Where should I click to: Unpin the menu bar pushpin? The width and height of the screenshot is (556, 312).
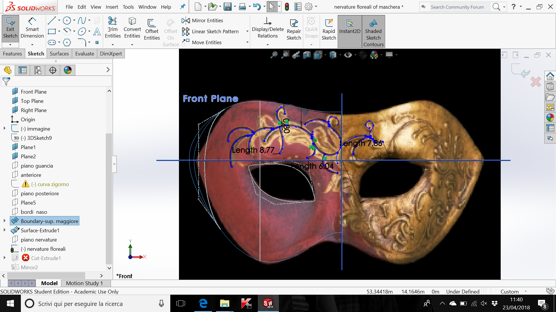point(182,7)
